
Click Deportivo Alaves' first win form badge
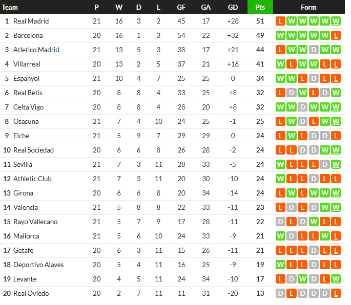[x=280, y=265]
